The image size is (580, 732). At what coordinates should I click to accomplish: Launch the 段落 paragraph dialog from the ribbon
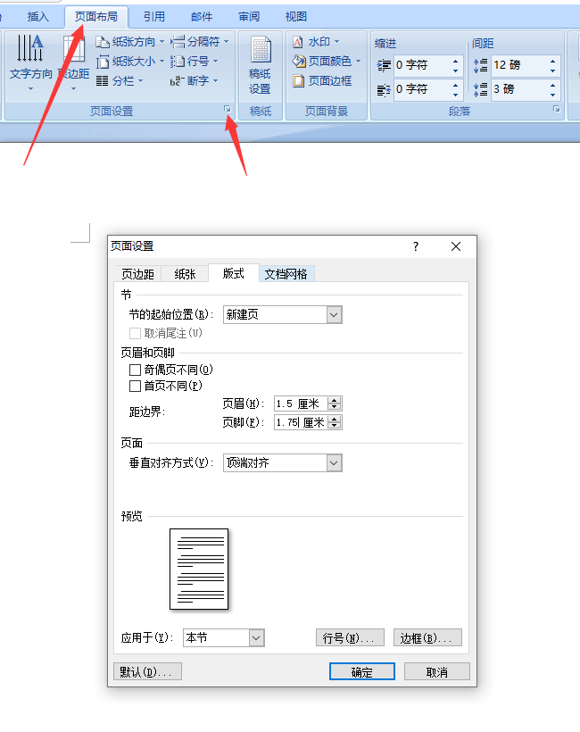click(x=556, y=109)
